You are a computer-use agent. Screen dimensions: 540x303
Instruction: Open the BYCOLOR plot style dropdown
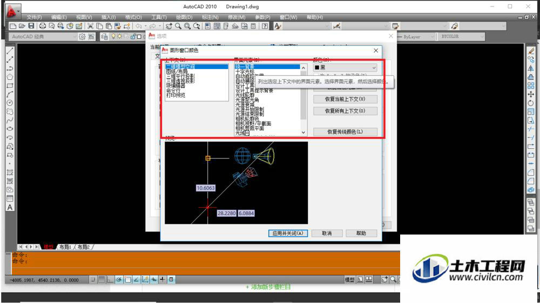[x=462, y=37]
